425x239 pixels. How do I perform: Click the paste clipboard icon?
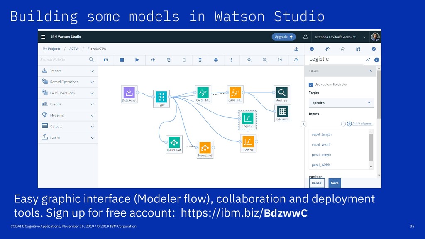click(184, 60)
